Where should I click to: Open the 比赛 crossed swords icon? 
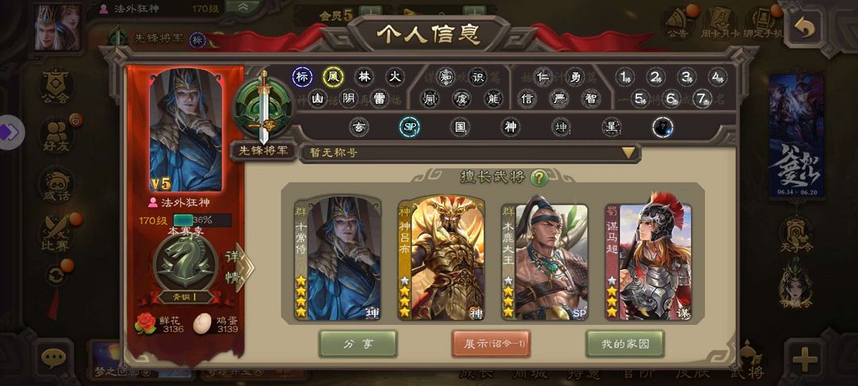click(x=56, y=235)
